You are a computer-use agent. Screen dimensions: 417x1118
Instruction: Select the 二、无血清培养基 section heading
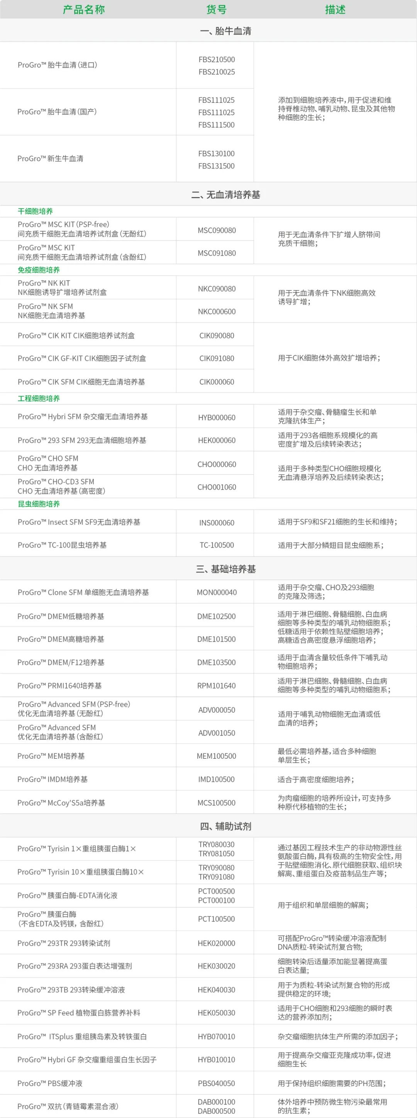225,195
